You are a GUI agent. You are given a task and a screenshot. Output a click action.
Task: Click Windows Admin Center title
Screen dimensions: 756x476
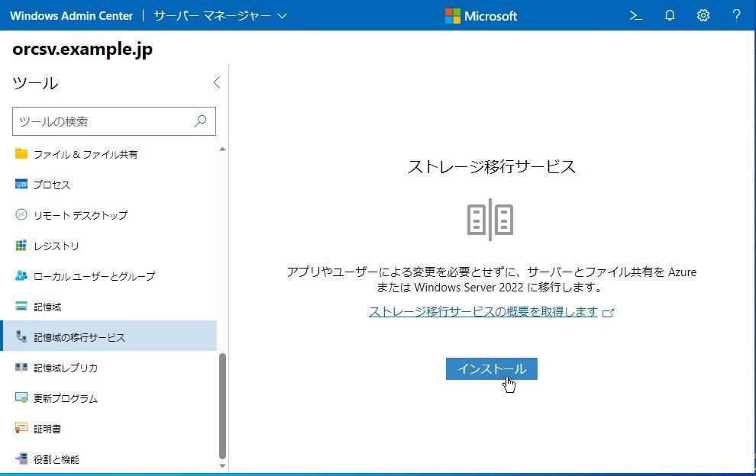[x=71, y=15]
